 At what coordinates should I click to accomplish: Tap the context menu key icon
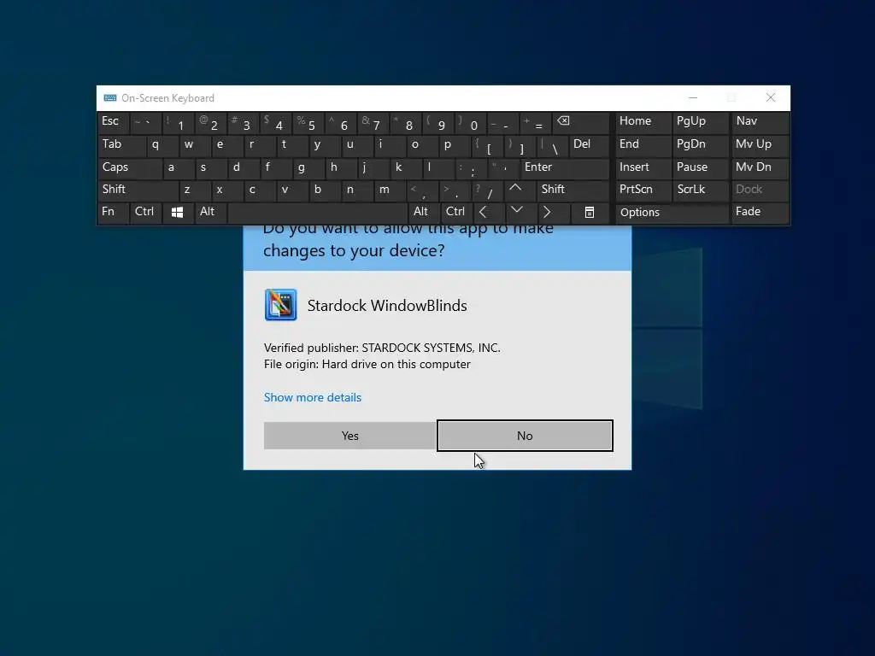pos(590,213)
